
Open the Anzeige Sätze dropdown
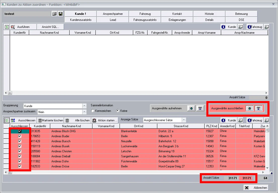click(x=184, y=120)
